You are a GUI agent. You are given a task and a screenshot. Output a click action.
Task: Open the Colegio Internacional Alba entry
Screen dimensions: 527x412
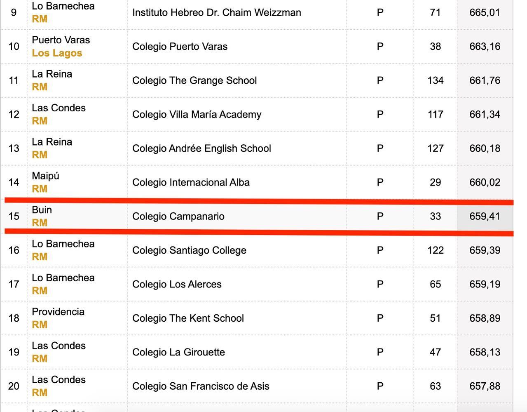191,182
